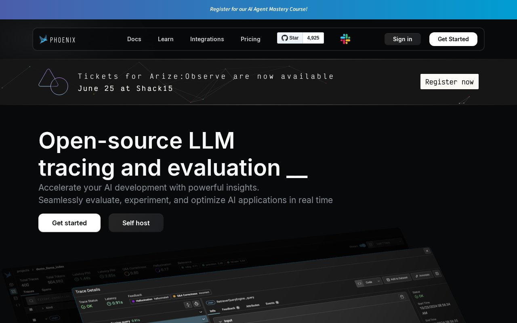Click the copy icon in Input panel
Viewport: 517px width, 323px height.
pos(402,297)
